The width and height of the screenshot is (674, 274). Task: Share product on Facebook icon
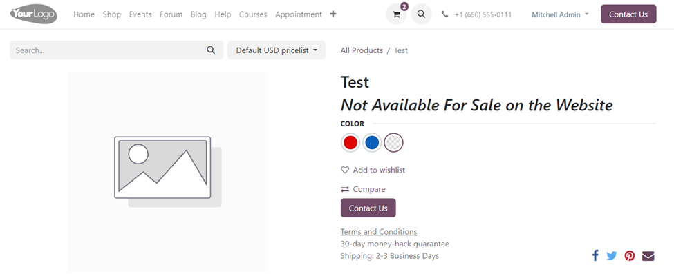click(x=595, y=256)
